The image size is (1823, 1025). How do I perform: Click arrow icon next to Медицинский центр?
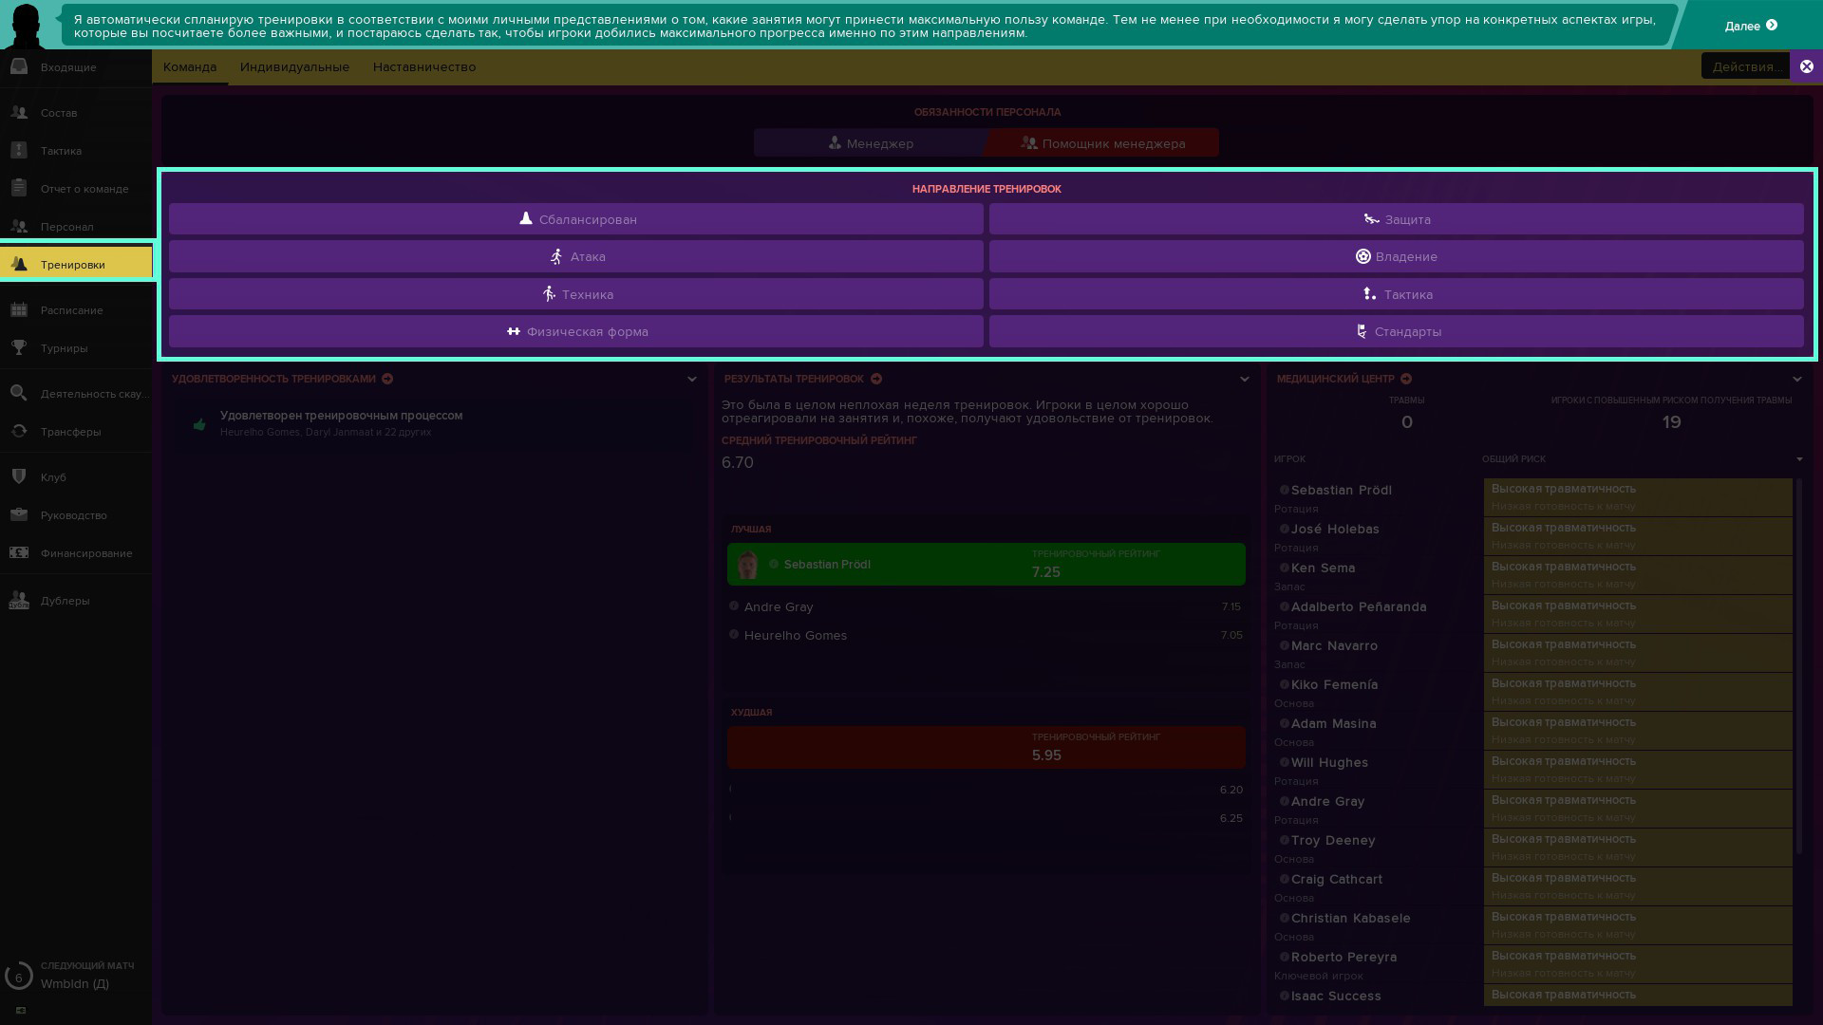point(1406,379)
